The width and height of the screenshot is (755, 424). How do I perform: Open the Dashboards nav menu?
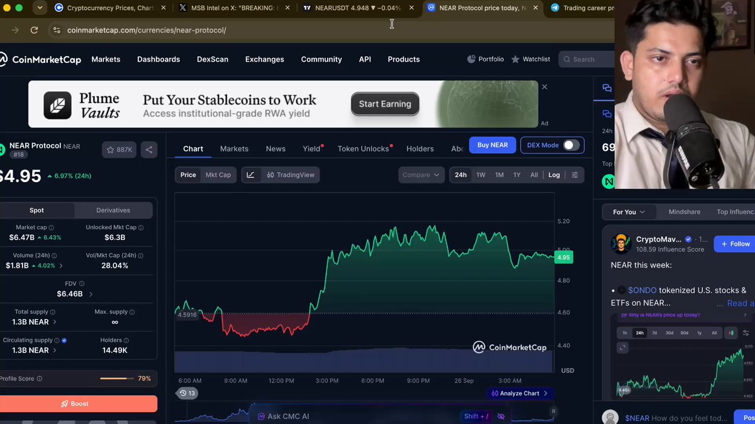pyautogui.click(x=159, y=60)
